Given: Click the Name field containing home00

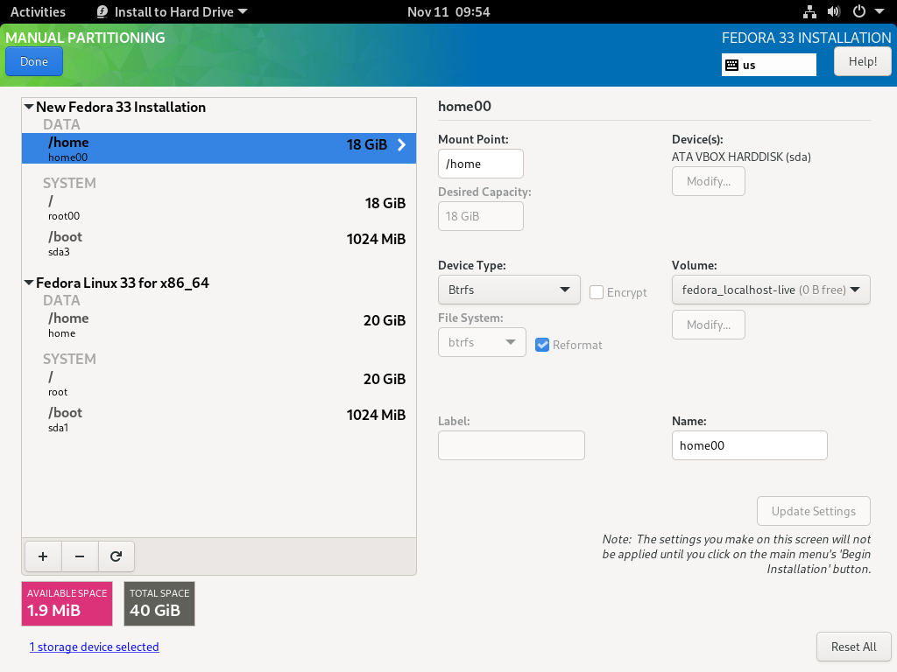Looking at the screenshot, I should 750,445.
